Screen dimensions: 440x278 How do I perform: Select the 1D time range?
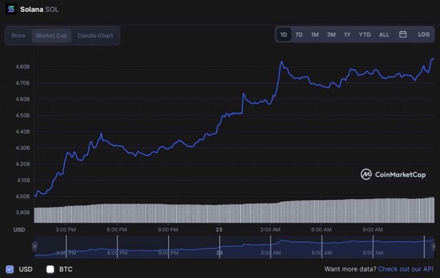click(284, 34)
